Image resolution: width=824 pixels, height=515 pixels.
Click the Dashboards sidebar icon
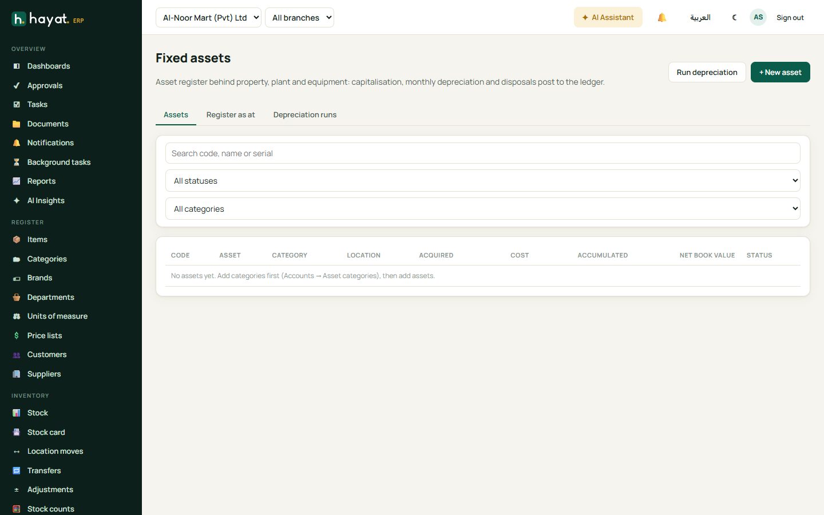pos(17,66)
